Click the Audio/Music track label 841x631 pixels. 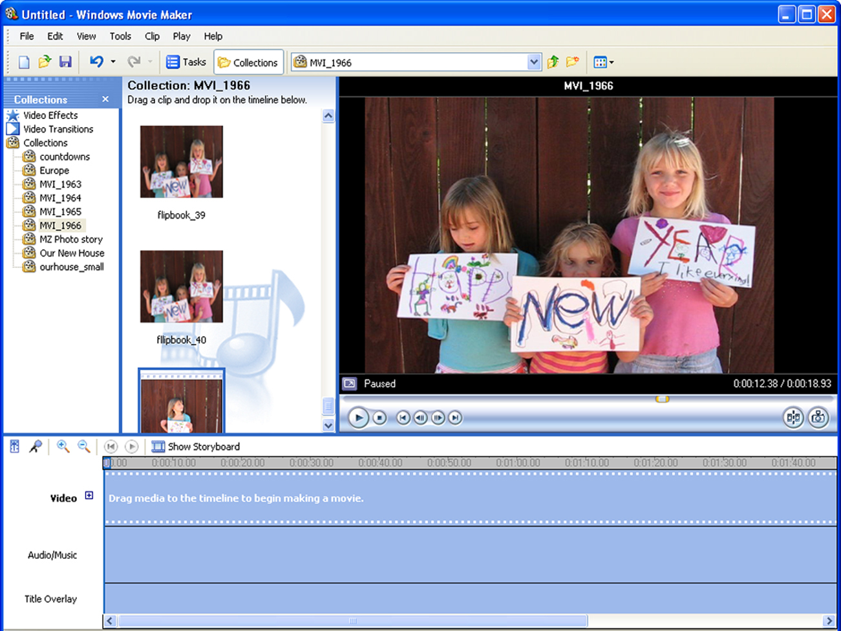pos(52,555)
